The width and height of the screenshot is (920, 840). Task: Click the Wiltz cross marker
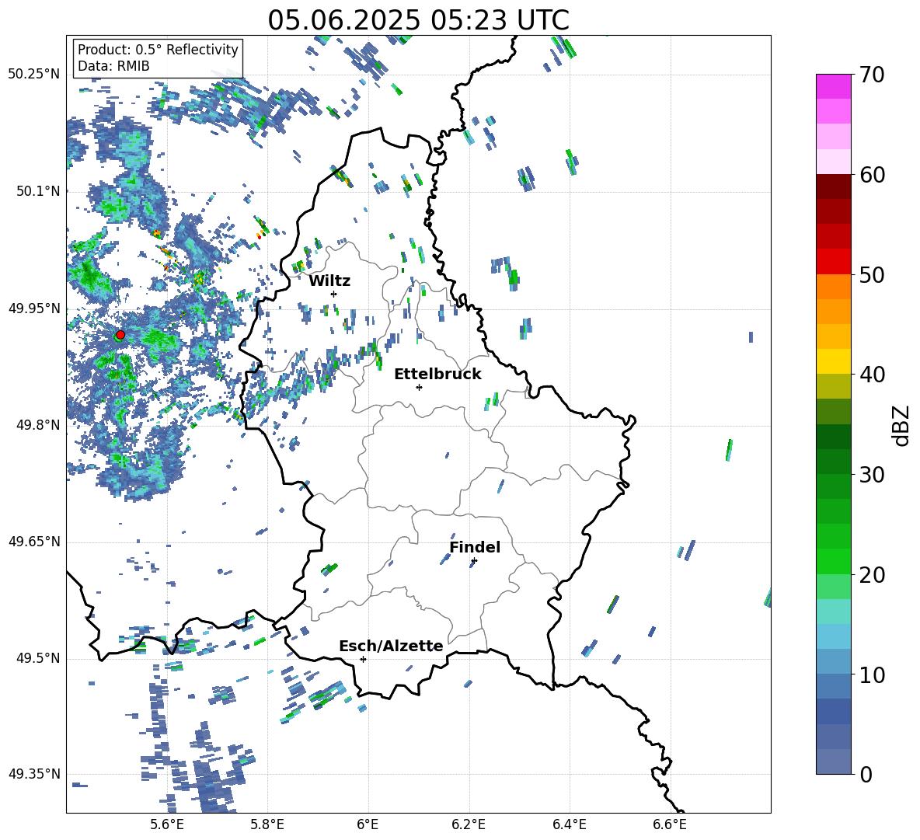click(x=334, y=294)
